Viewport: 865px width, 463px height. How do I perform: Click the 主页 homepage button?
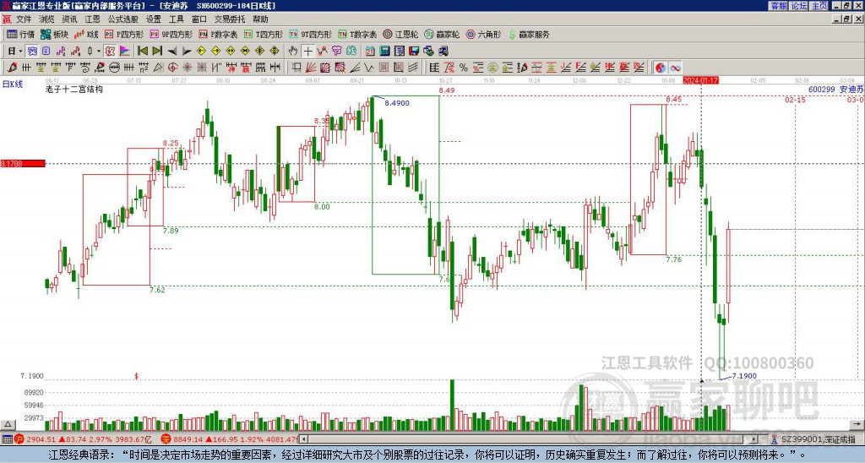point(819,6)
